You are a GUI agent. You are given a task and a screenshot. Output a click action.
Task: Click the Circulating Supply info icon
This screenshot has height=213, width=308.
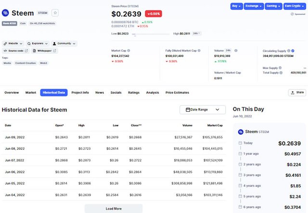click(289, 51)
